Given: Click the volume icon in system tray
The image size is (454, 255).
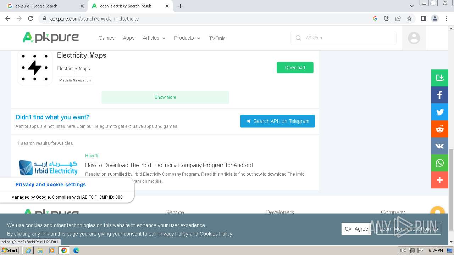Looking at the screenshot, I should pos(403,250).
